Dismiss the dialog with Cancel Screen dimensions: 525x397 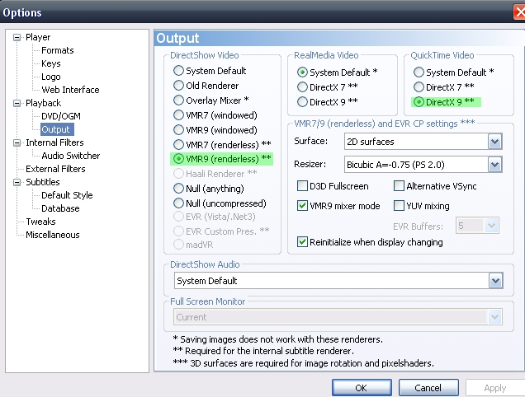pyautogui.click(x=428, y=388)
